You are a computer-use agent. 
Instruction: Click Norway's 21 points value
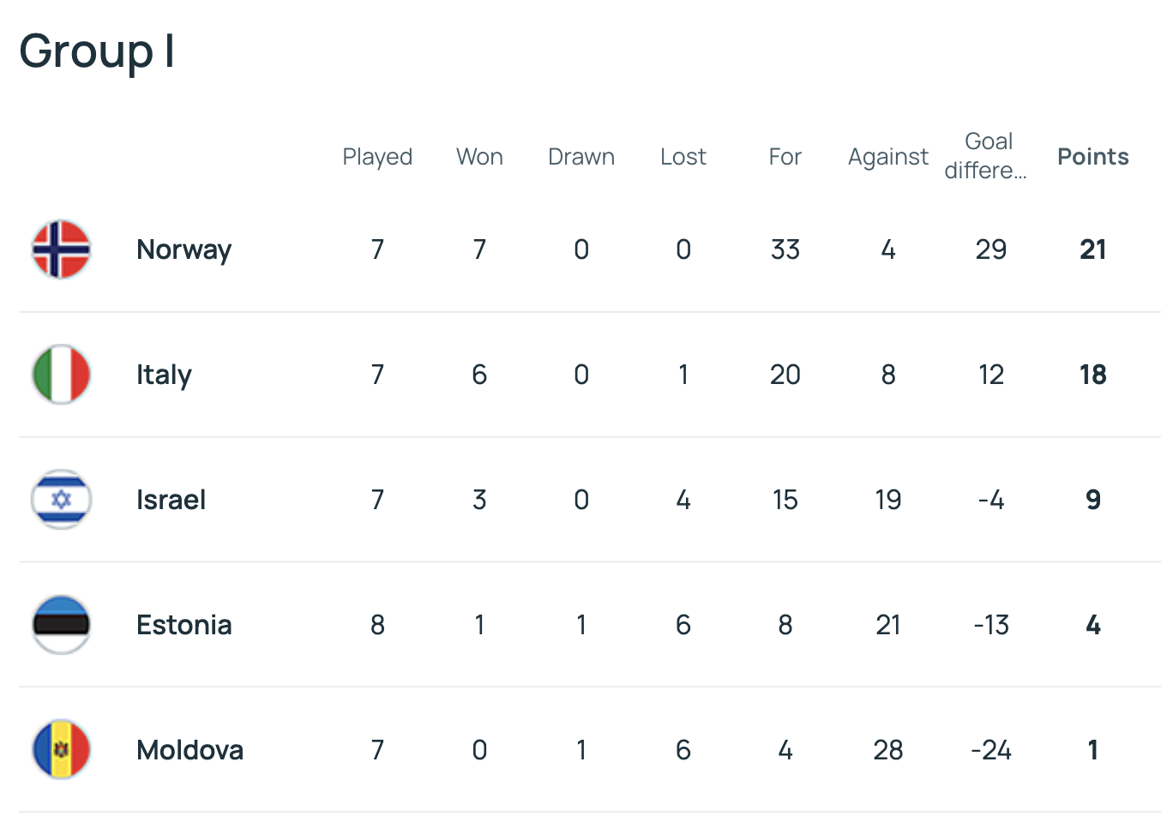1092,249
